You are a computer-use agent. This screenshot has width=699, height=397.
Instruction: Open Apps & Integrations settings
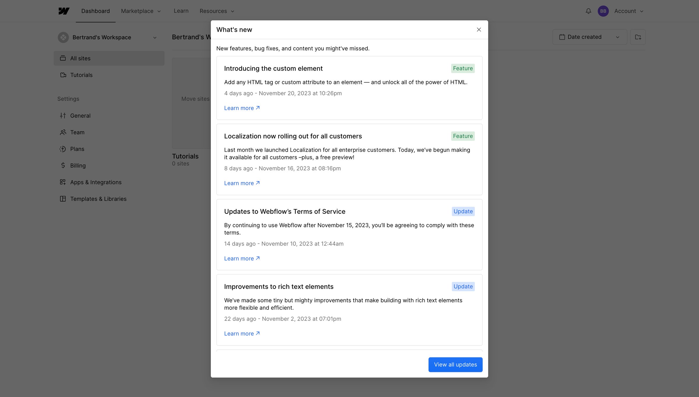point(109,182)
